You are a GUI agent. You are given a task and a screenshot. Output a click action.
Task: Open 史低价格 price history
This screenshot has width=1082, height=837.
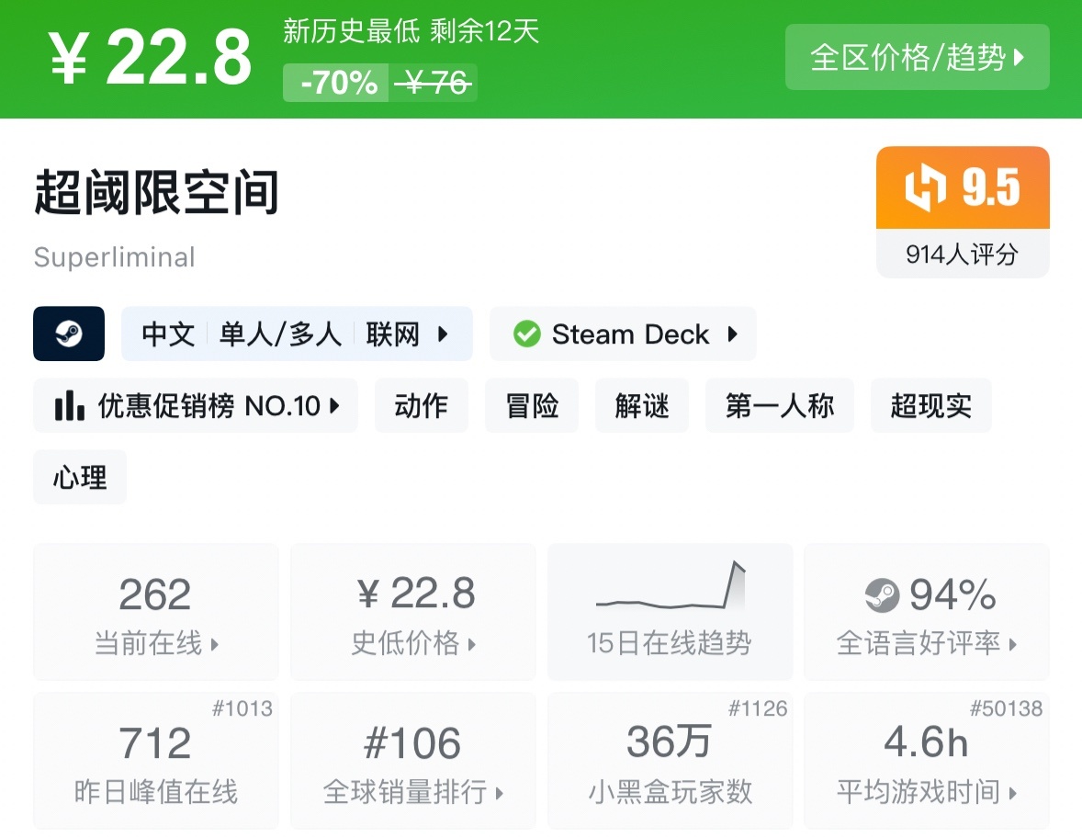(x=413, y=612)
